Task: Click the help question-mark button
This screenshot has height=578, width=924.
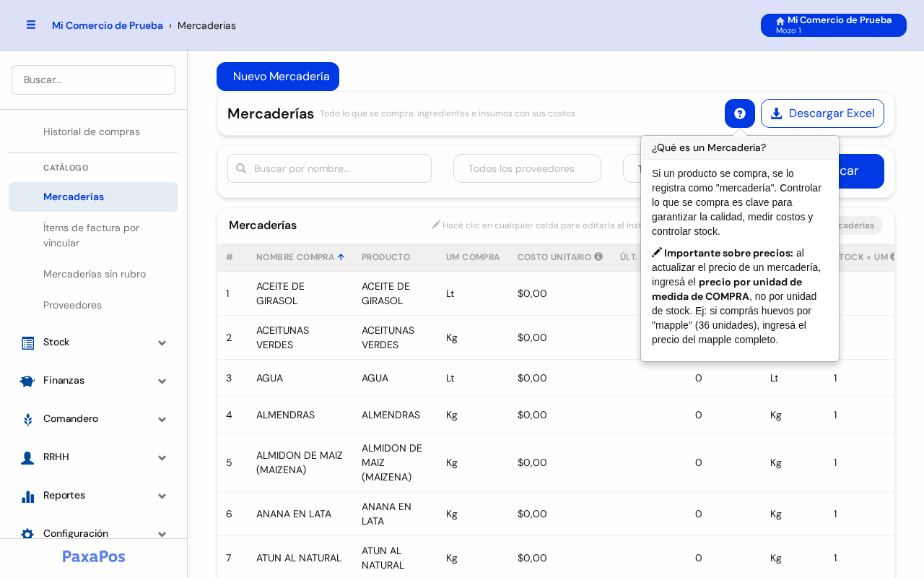Action: point(740,113)
